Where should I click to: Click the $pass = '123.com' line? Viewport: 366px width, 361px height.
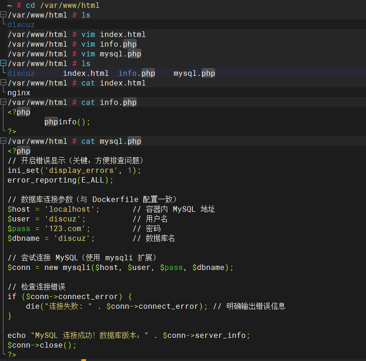[49, 228]
